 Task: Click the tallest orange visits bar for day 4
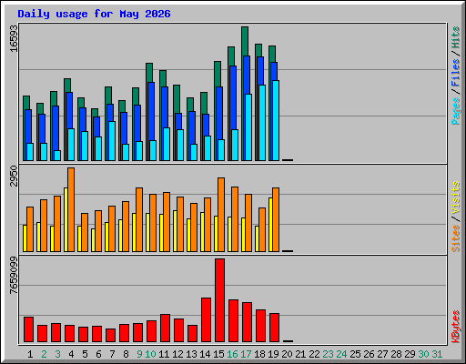point(71,209)
